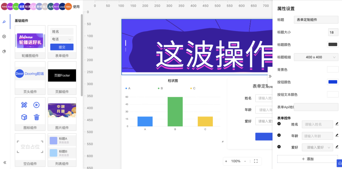Click the purple Rope avatar
342x169 pixels.
[10, 7]
